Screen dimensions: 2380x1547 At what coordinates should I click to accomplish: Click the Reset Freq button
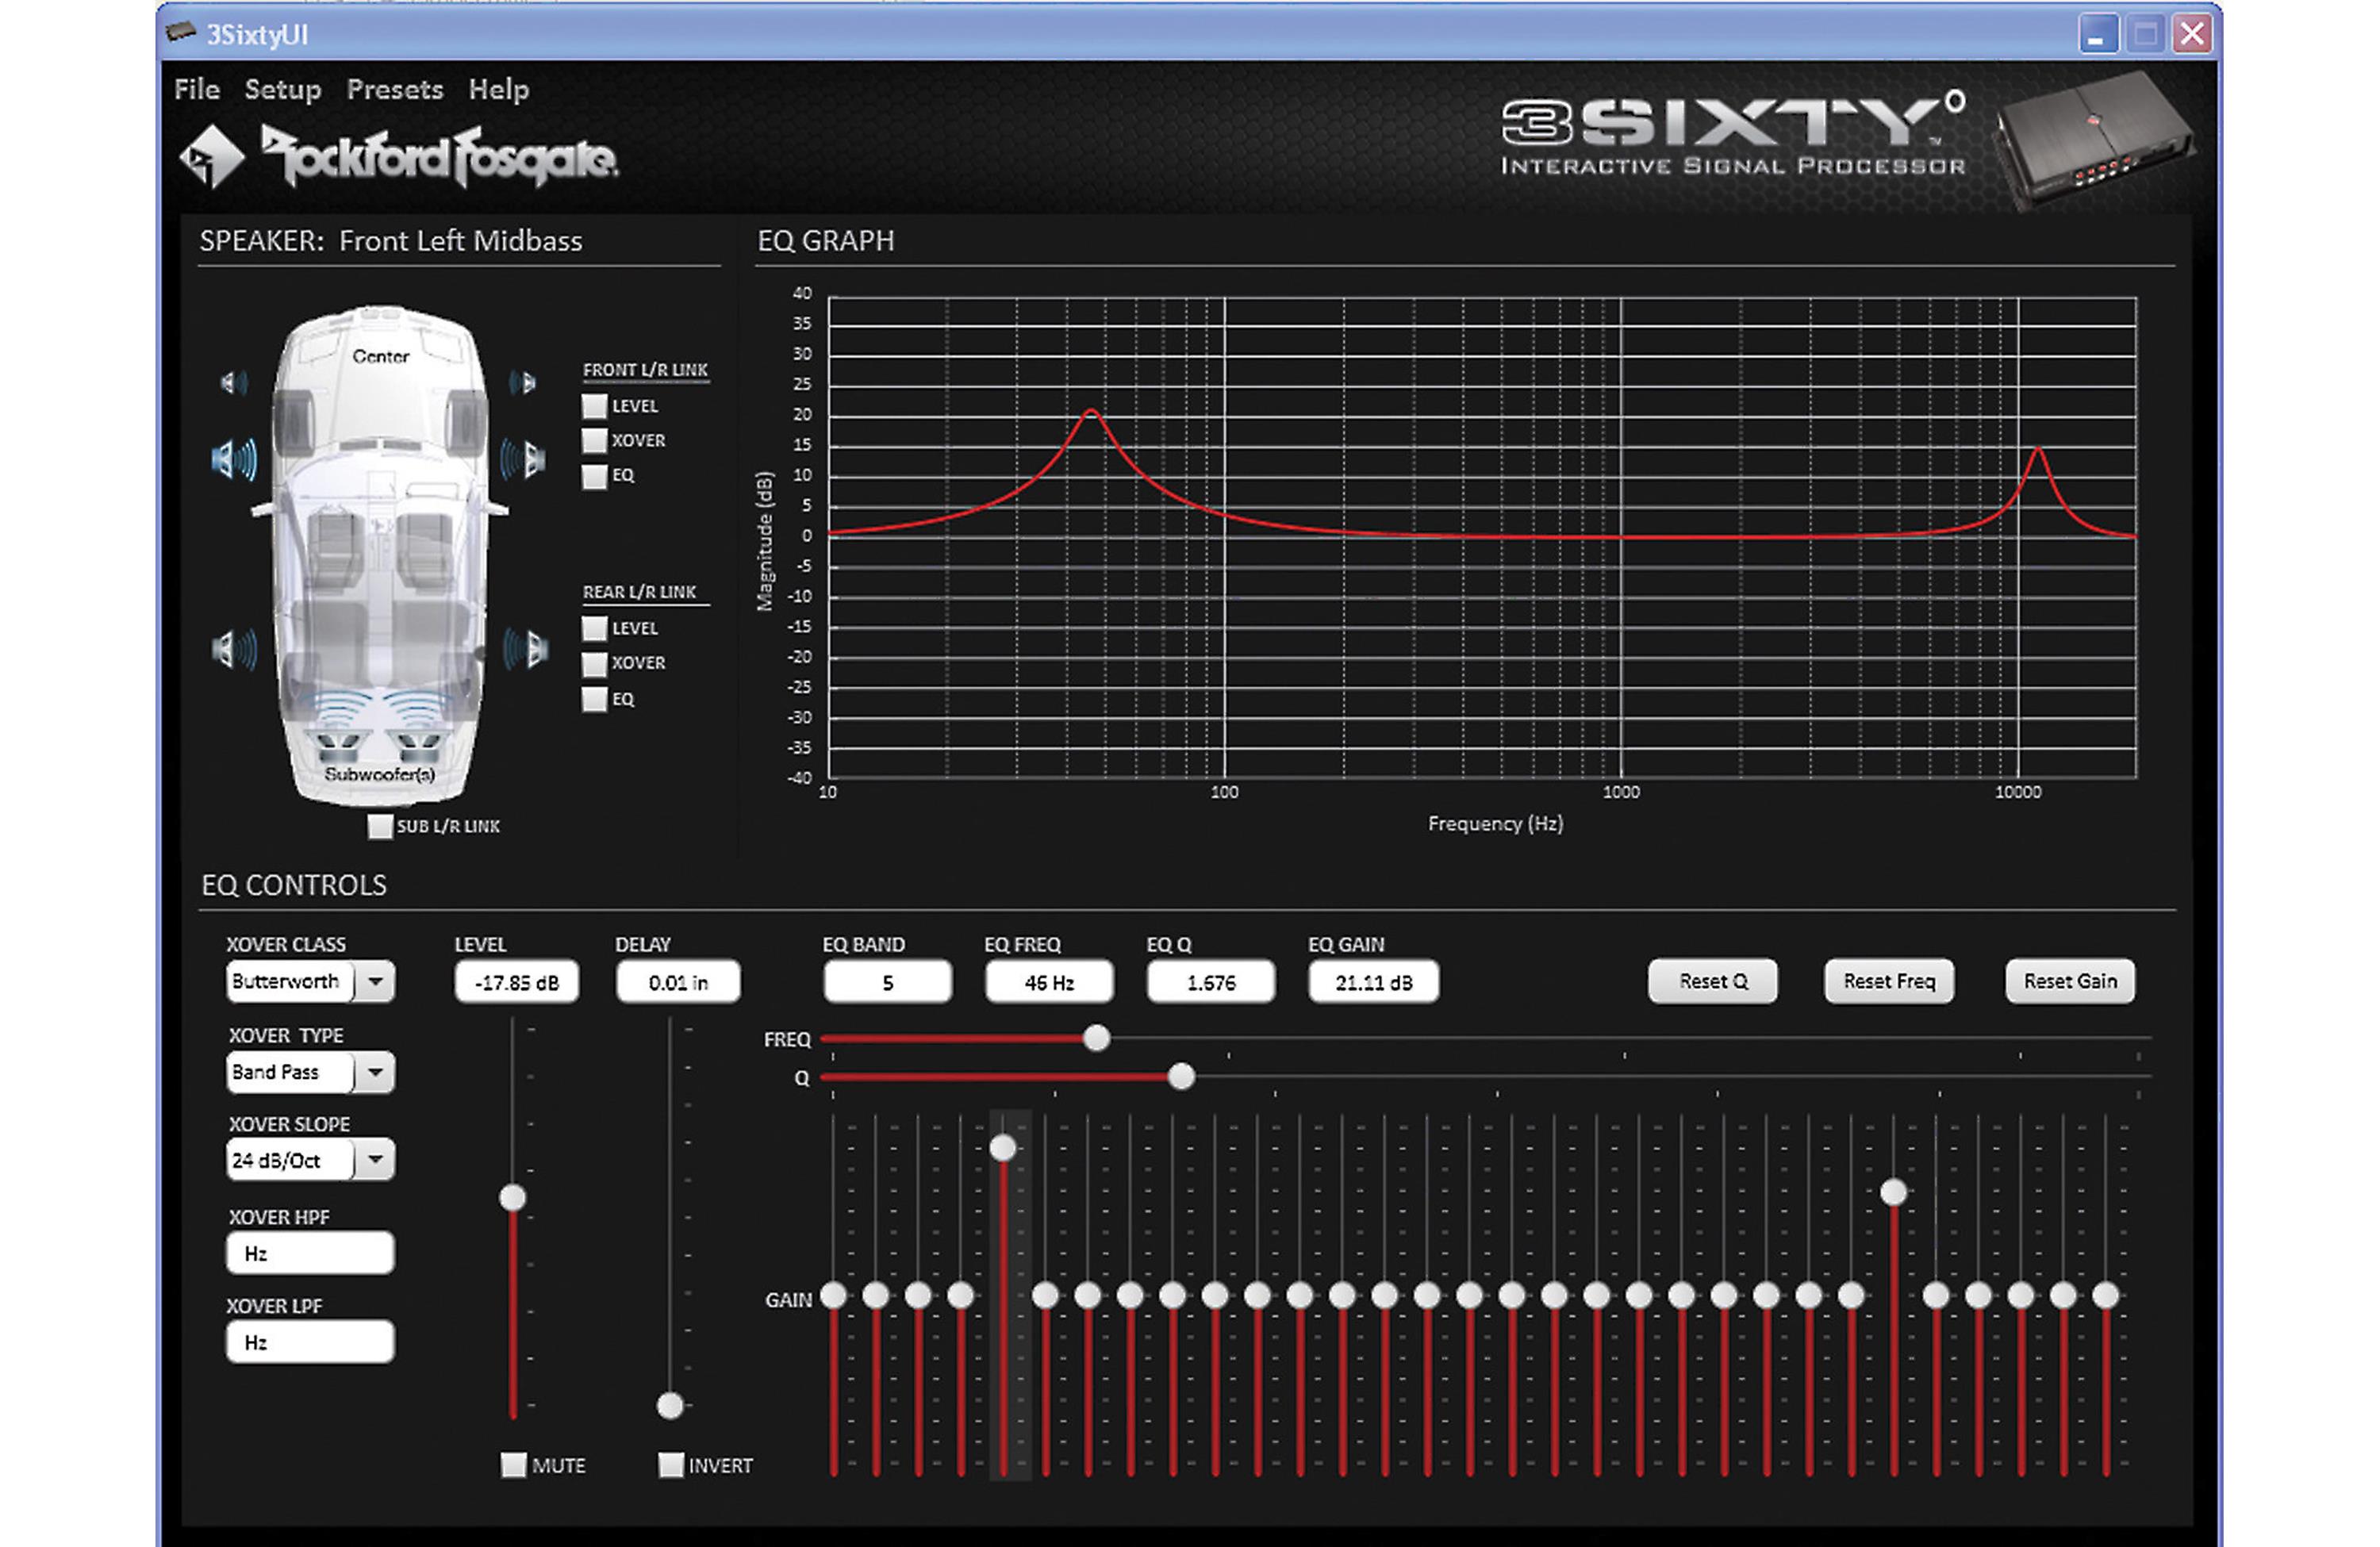coord(1889,981)
